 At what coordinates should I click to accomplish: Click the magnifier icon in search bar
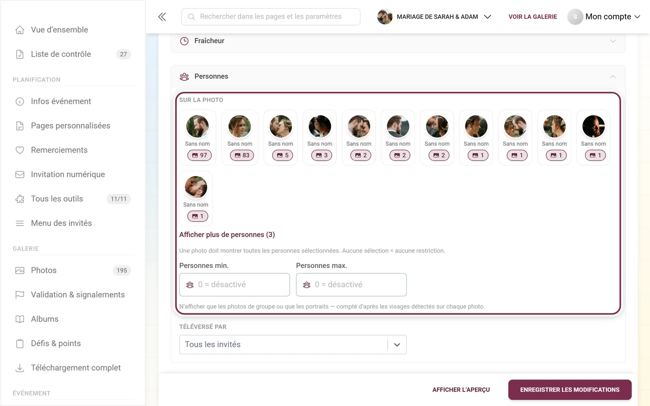coord(191,17)
